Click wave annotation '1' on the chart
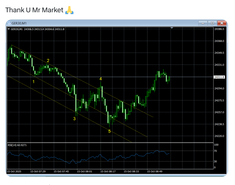This screenshot has height=185, width=235. (x=34, y=82)
